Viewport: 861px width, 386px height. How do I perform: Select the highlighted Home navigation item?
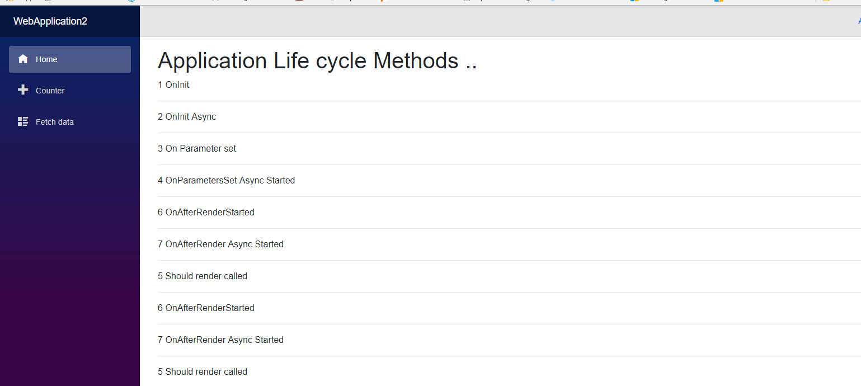tap(69, 59)
